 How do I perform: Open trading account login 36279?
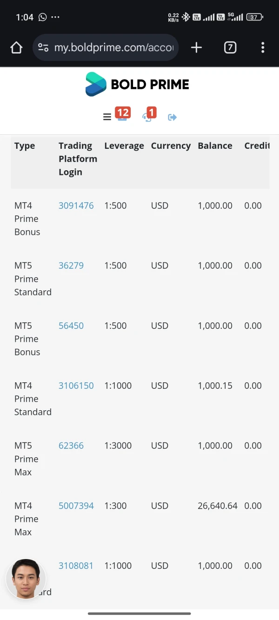coord(71,266)
